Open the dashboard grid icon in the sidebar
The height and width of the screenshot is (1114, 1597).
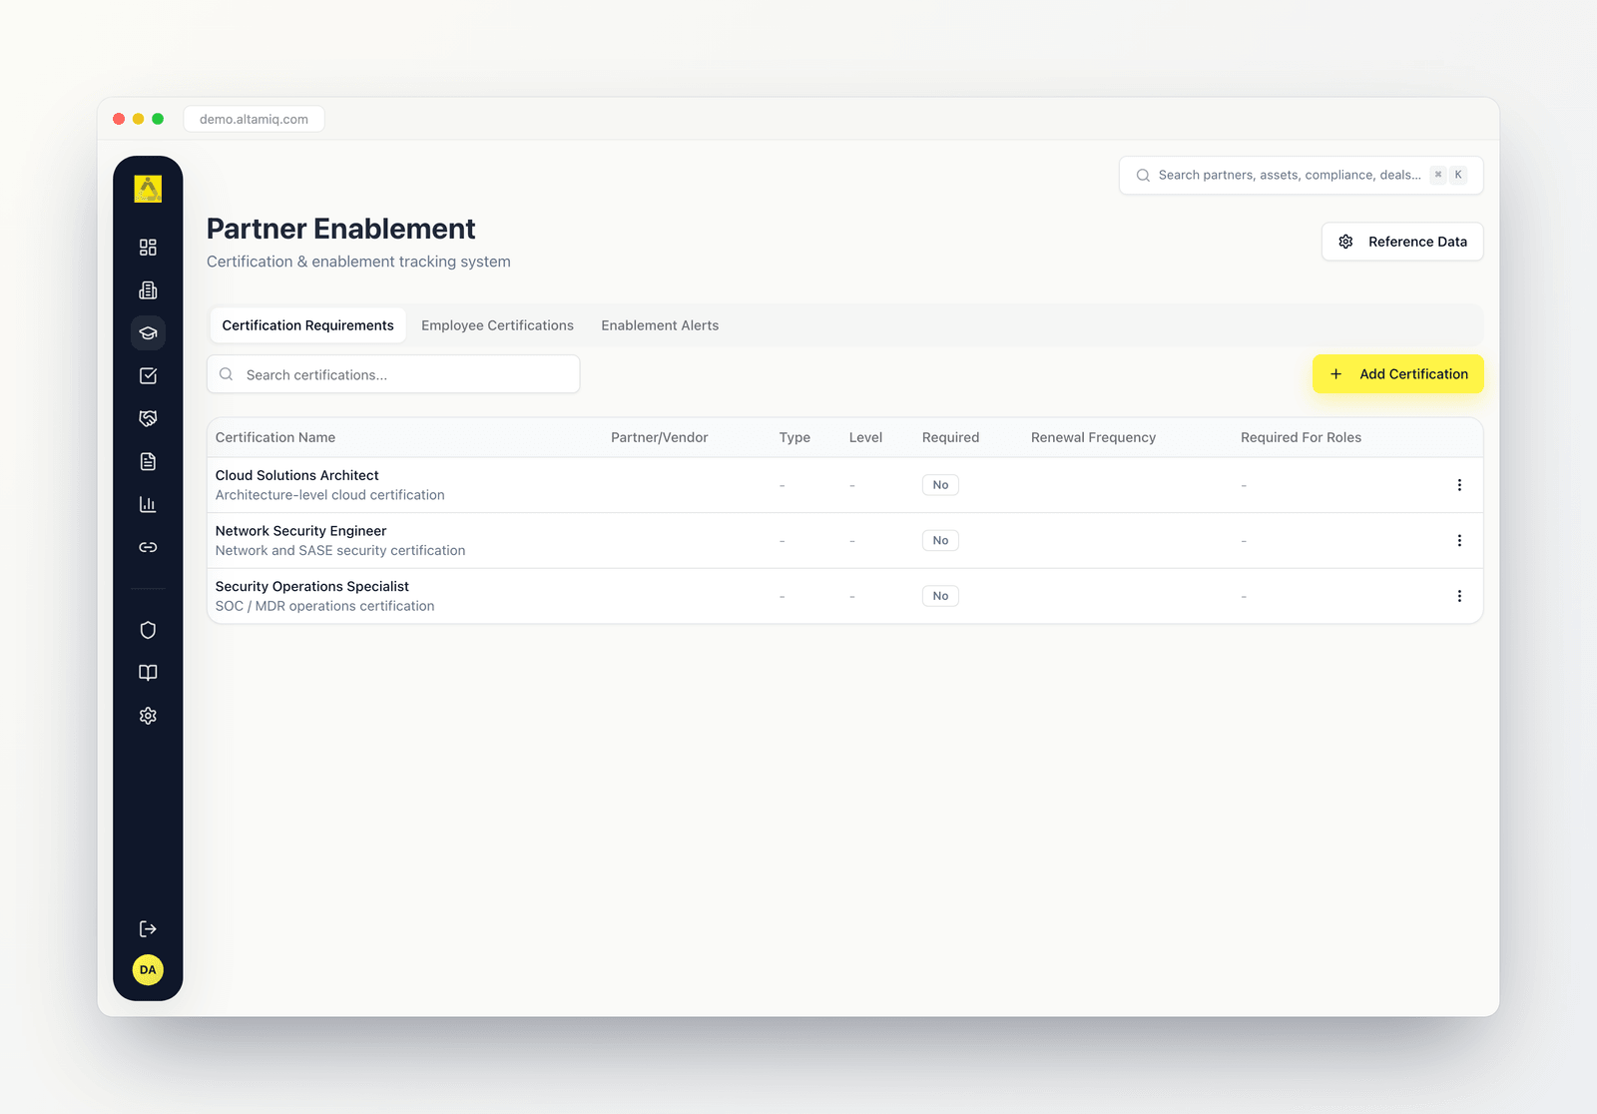(148, 248)
